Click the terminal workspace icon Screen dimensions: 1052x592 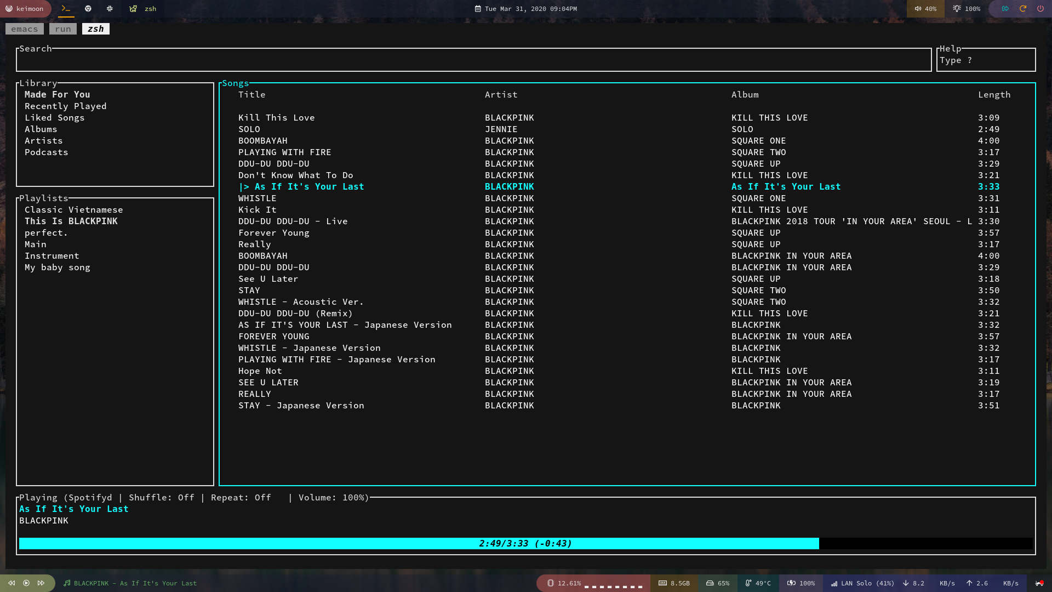(x=66, y=9)
